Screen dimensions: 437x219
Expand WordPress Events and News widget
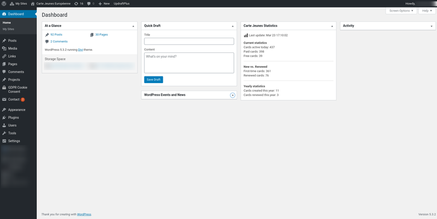[233, 95]
